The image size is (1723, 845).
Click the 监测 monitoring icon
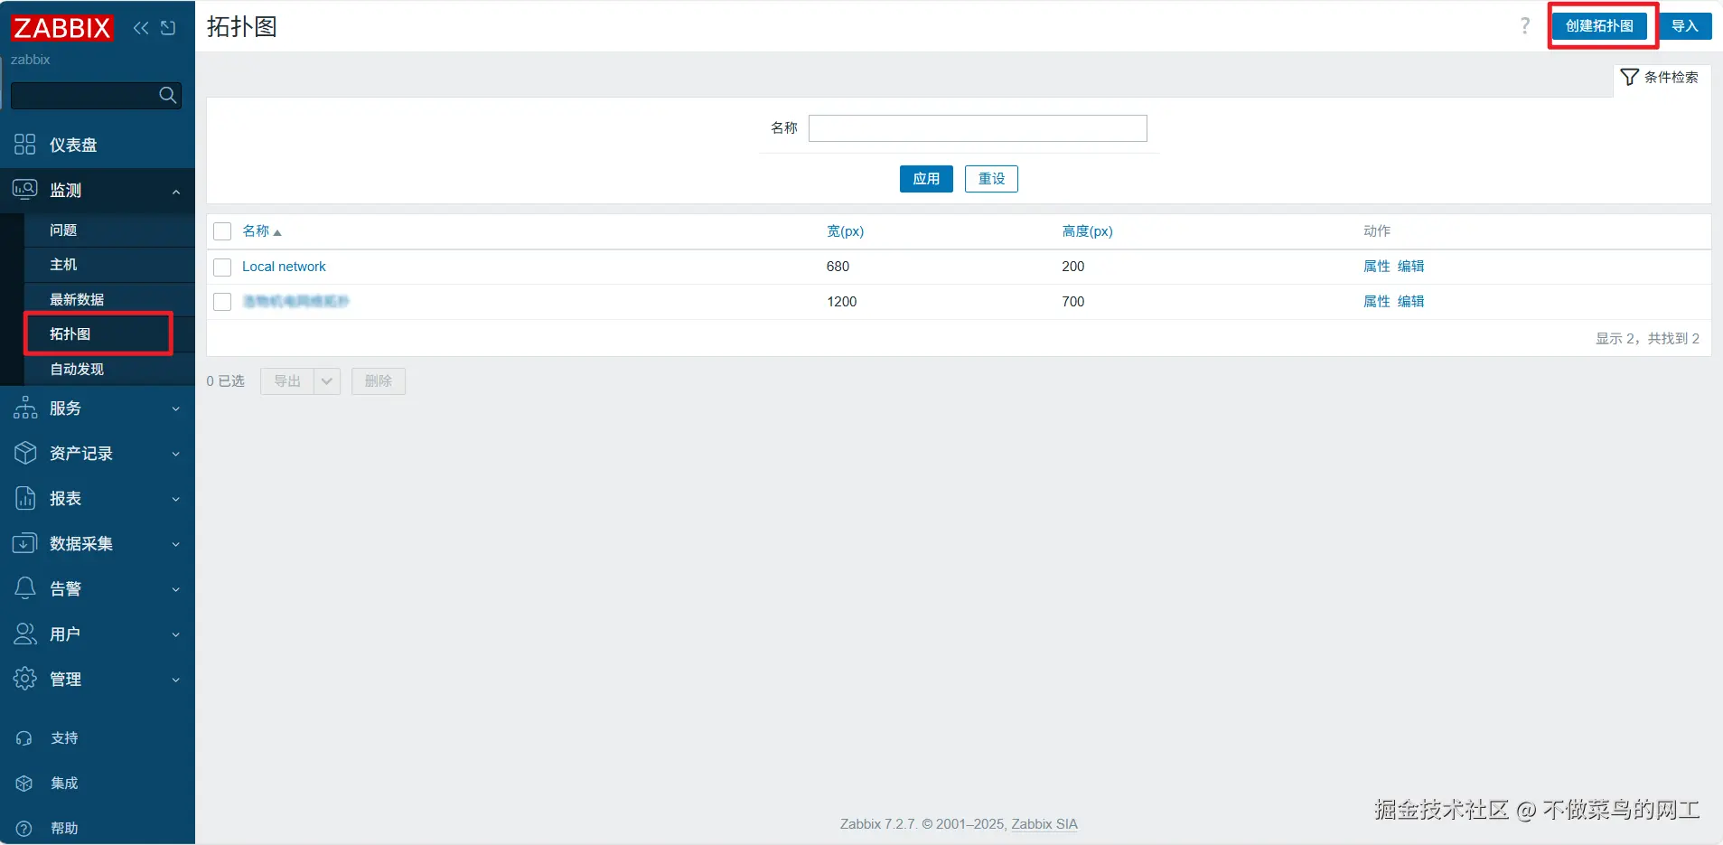tap(25, 190)
